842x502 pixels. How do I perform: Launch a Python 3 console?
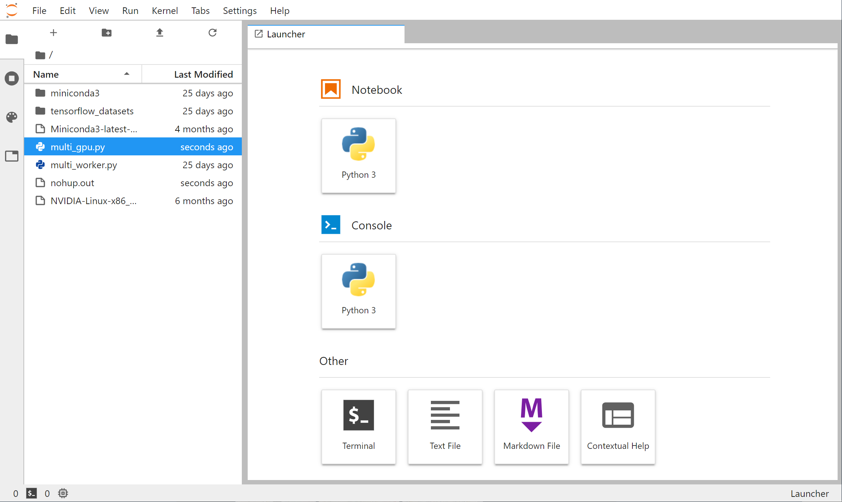[358, 291]
